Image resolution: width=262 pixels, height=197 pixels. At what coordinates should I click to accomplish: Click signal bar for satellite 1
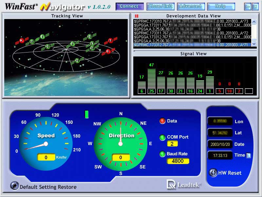click(x=210, y=82)
